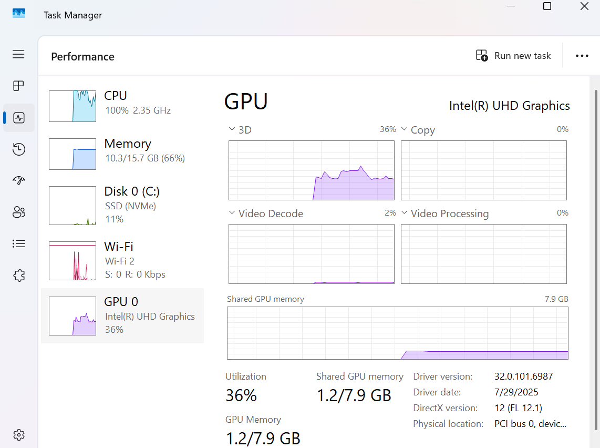
Task: Select the Performance page icon
Action: click(19, 118)
